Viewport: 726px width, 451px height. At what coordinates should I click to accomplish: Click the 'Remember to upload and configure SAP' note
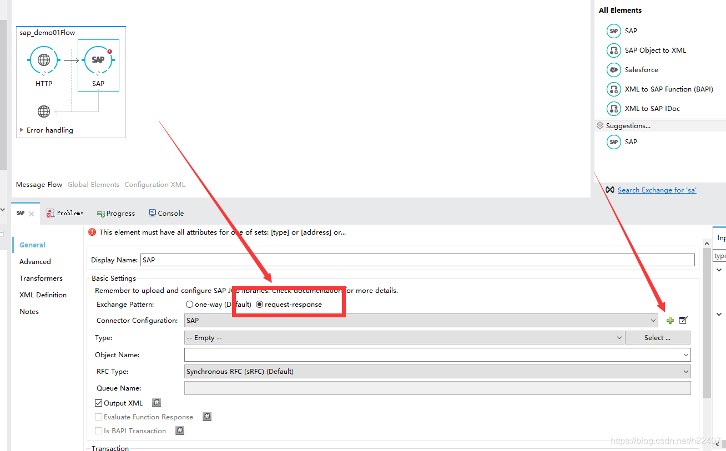[x=246, y=290]
